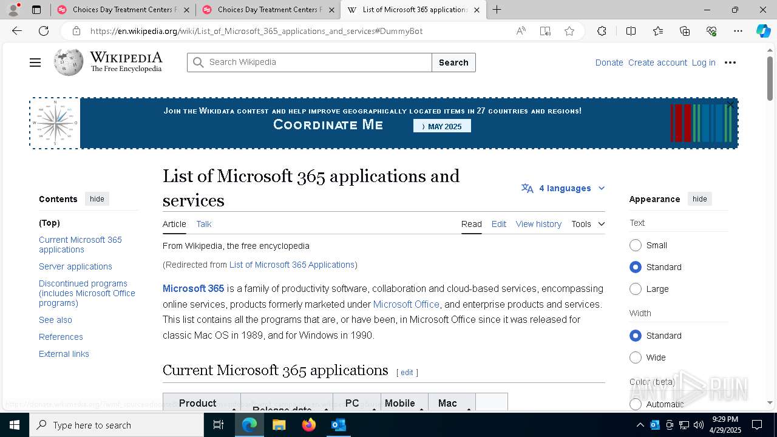777x437 pixels.
Task: Open the Collections icon
Action: [x=685, y=31]
